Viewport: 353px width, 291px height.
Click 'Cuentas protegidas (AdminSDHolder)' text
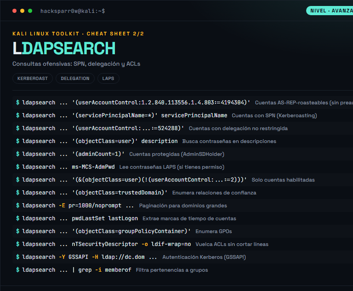click(x=176, y=154)
